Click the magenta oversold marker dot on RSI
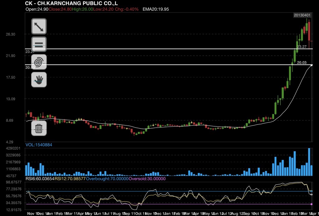 click(312, 204)
